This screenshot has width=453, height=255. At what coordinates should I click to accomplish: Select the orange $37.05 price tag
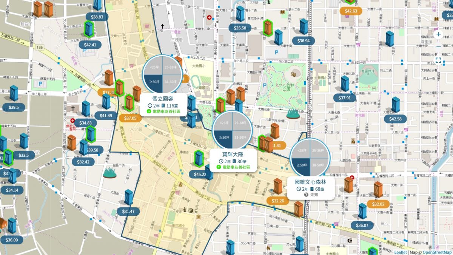click(x=130, y=118)
